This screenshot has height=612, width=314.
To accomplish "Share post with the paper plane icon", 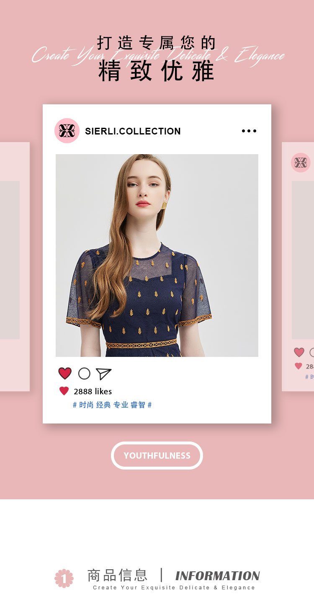I will (x=103, y=374).
